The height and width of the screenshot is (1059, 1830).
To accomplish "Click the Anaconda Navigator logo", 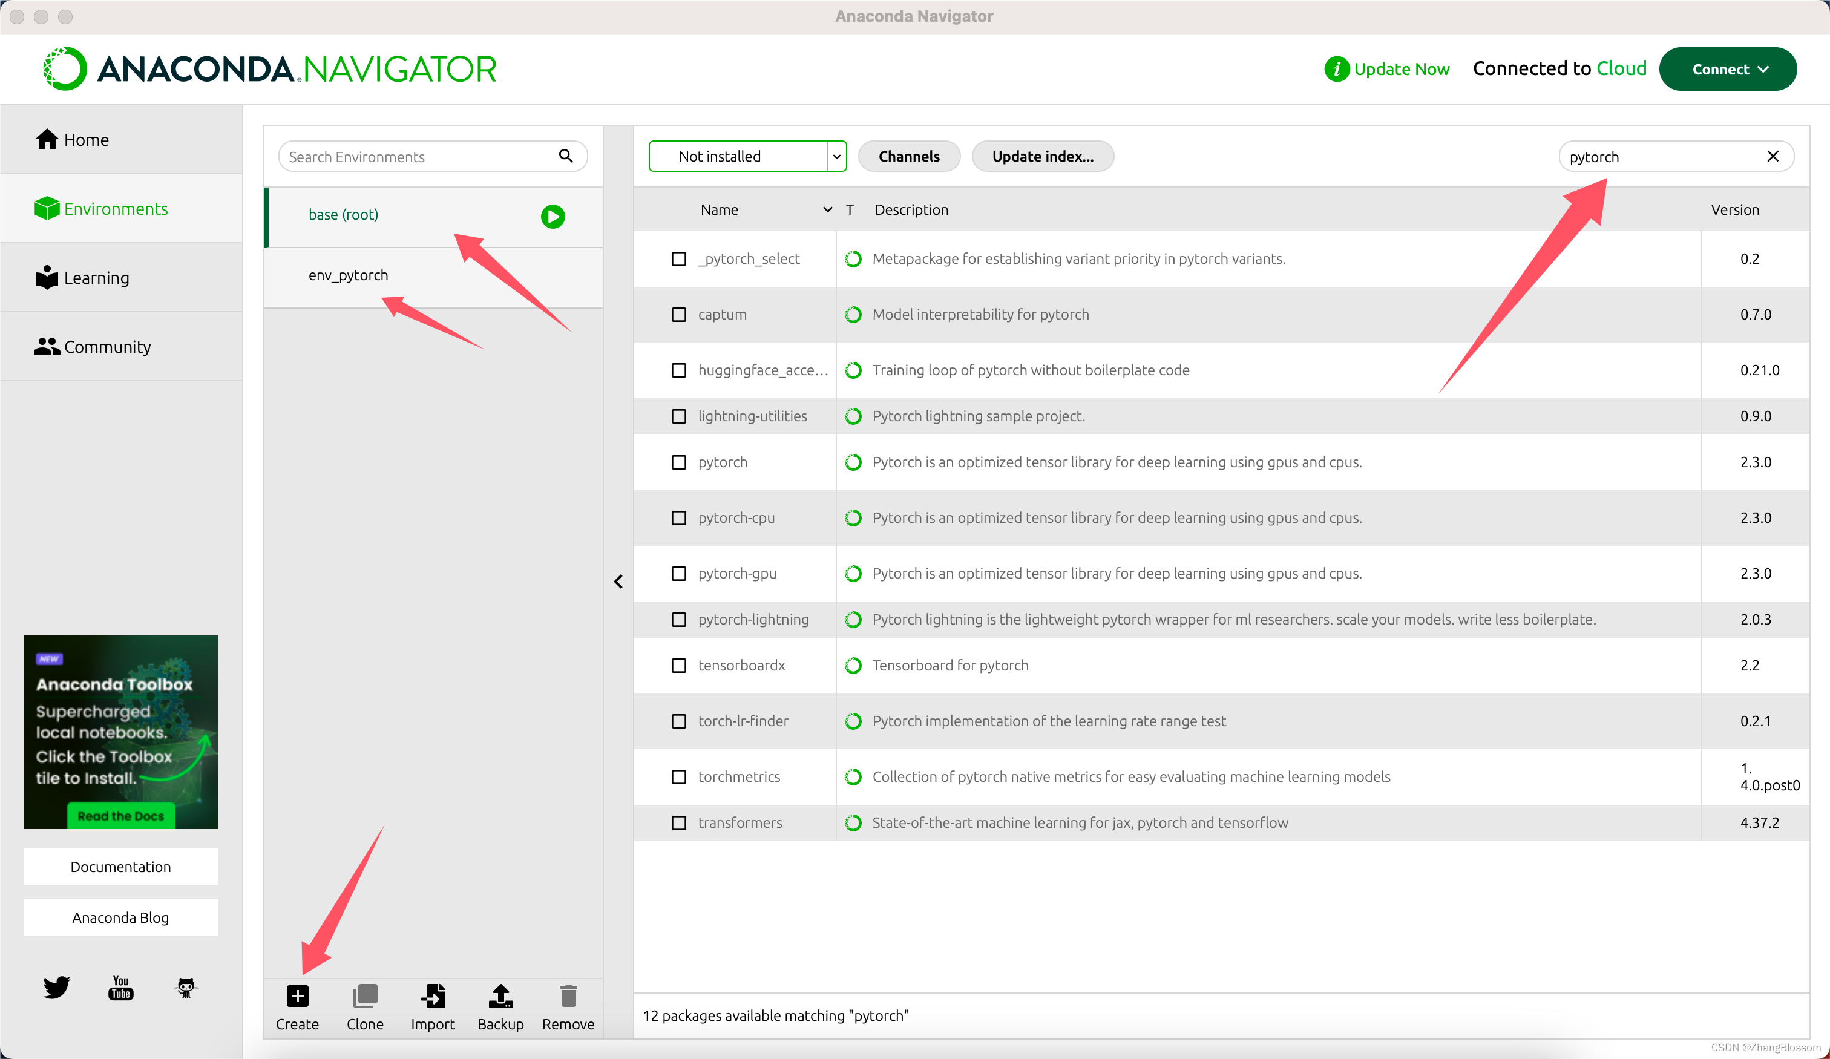I will 269,69.
